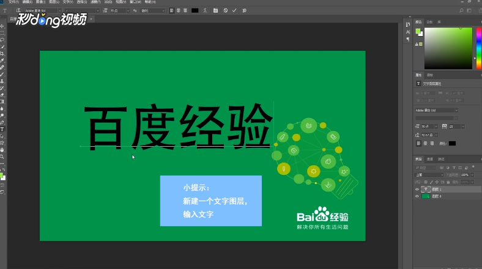Select the Horizontal Type tool
This screenshot has height=269, width=482.
point(2,129)
